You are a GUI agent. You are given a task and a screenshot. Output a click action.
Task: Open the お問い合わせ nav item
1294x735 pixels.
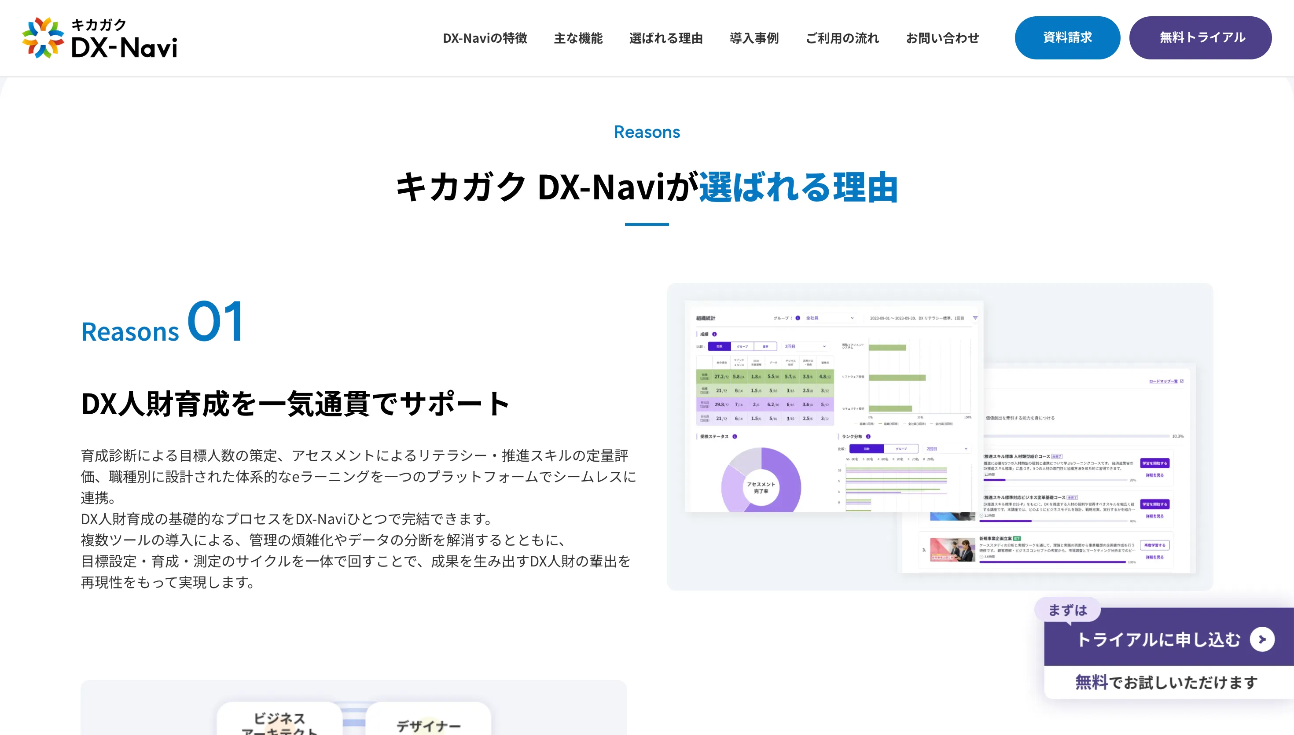pyautogui.click(x=942, y=38)
